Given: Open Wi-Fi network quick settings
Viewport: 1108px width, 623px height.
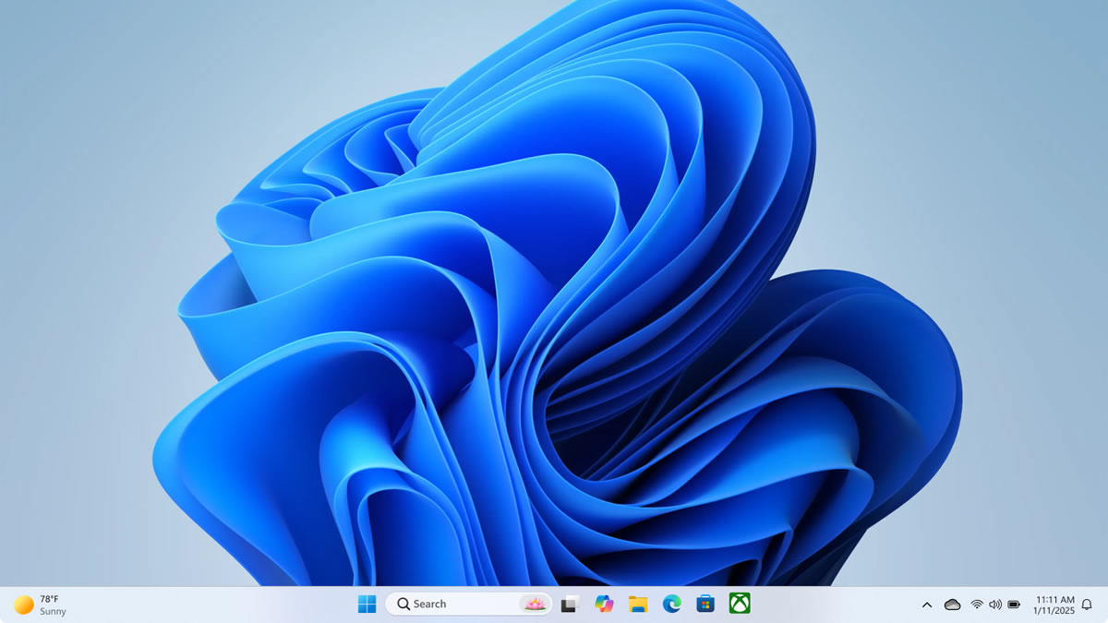Looking at the screenshot, I should [976, 605].
